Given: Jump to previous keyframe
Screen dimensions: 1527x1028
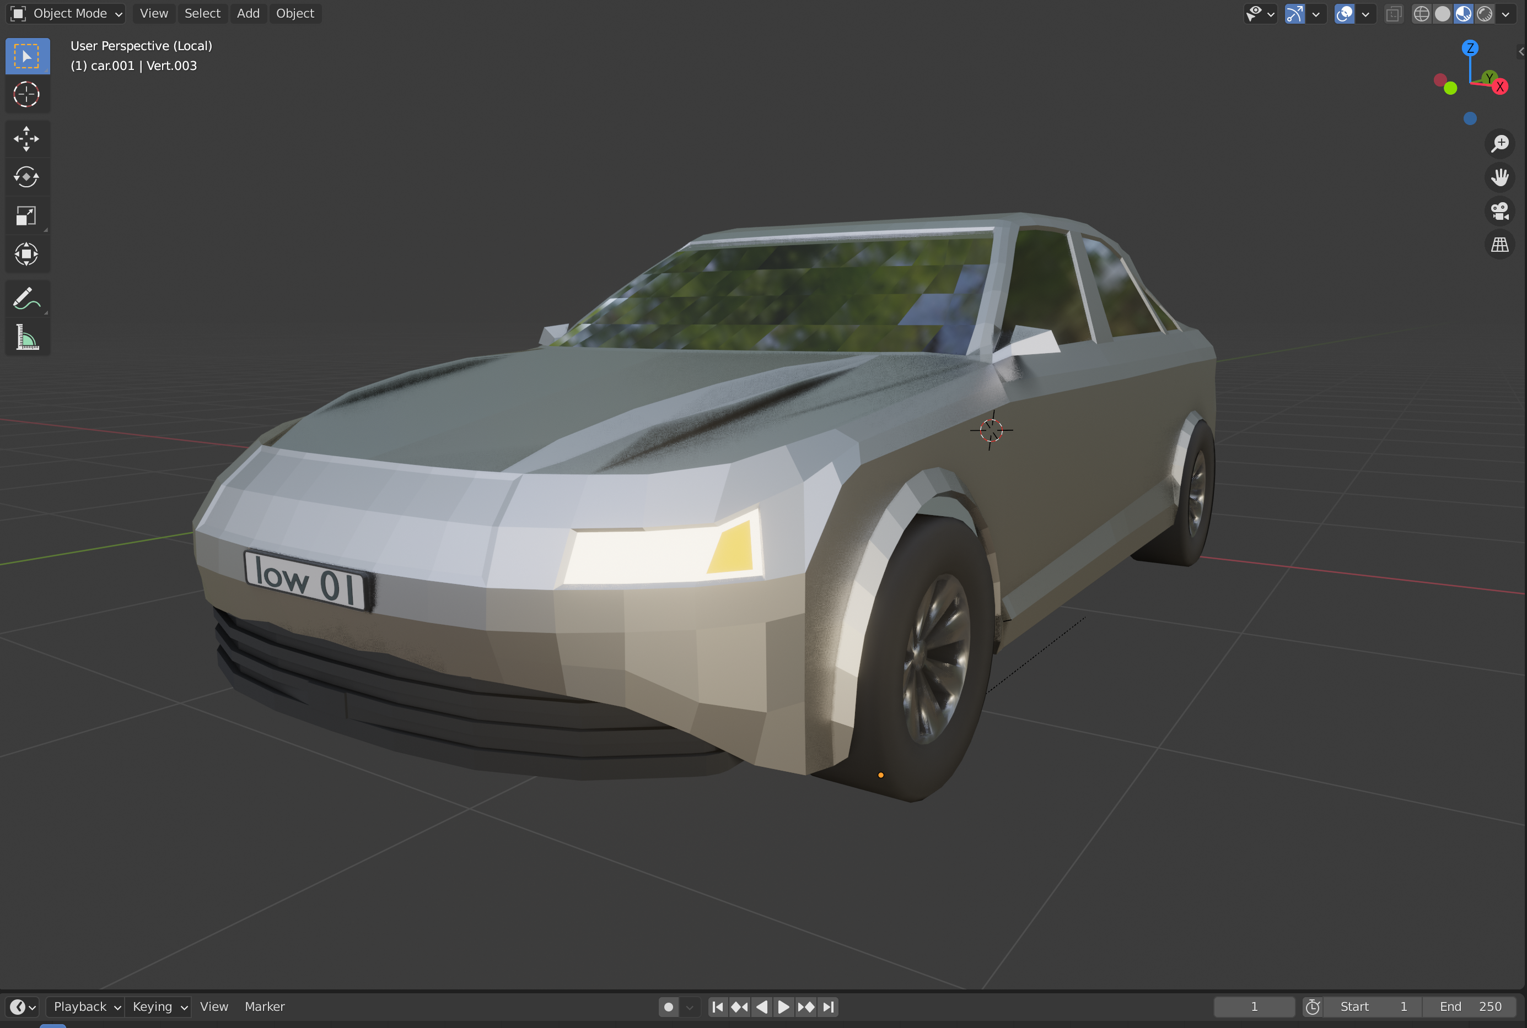Looking at the screenshot, I should point(739,1007).
